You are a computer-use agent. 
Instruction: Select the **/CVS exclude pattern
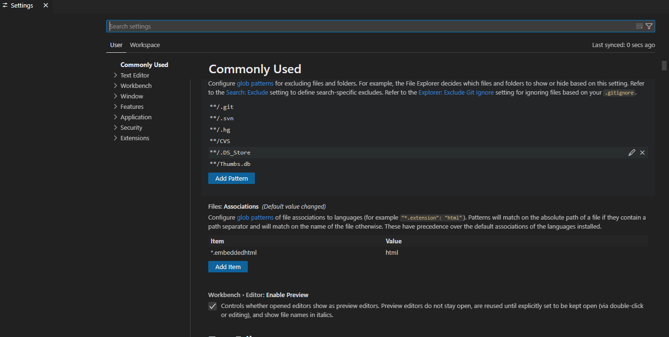click(220, 141)
